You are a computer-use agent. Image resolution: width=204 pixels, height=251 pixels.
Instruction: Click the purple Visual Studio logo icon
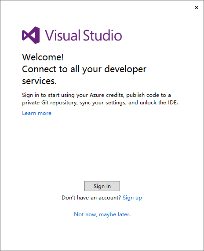pyautogui.click(x=31, y=35)
